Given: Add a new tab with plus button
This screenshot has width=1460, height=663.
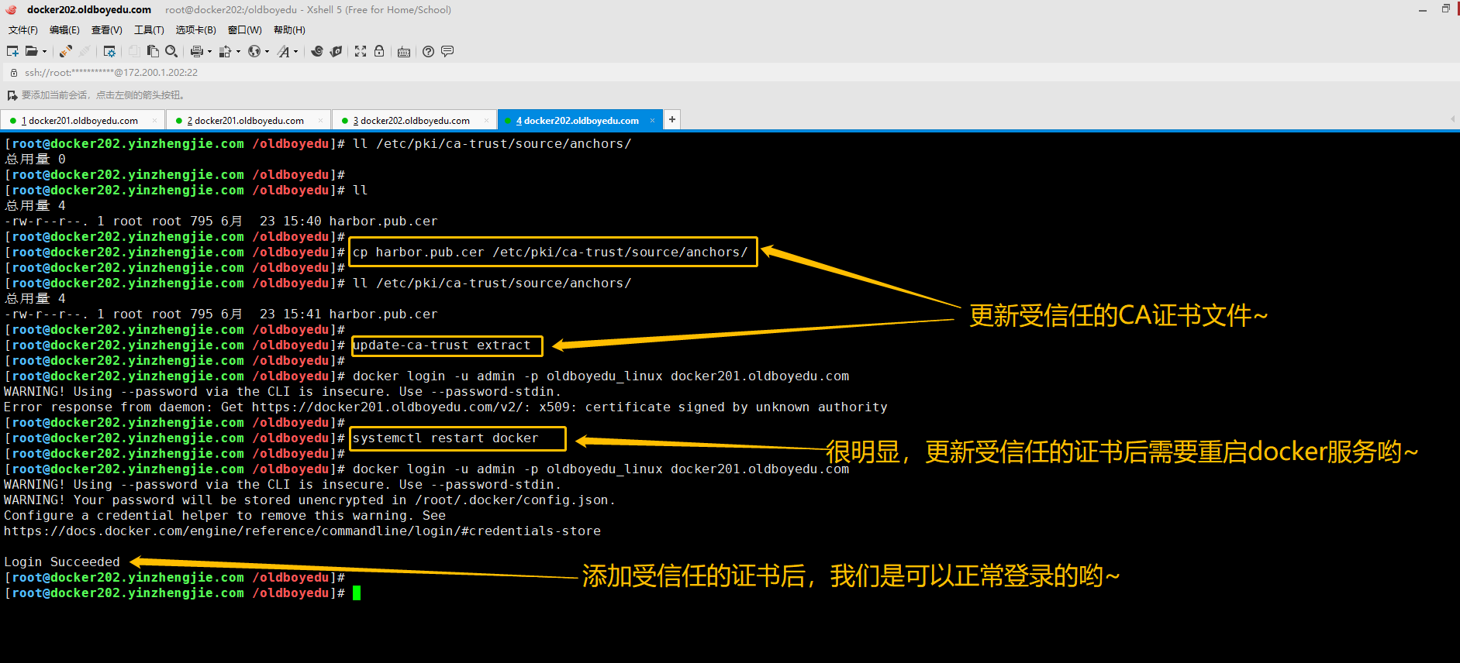Looking at the screenshot, I should click(x=672, y=119).
